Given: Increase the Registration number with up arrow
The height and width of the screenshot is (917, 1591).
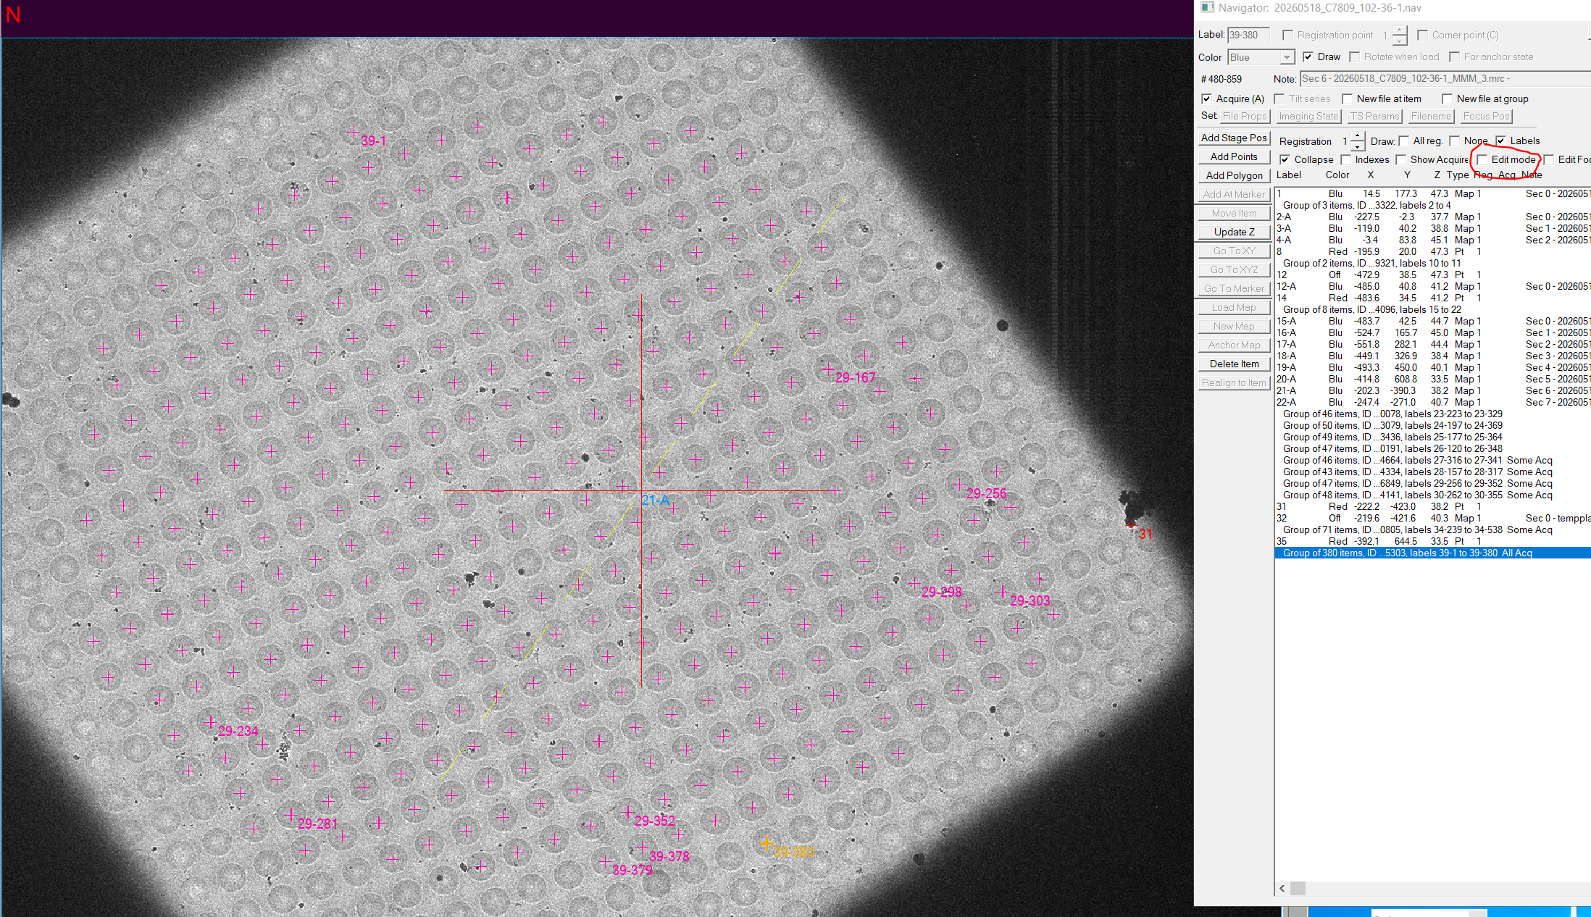Looking at the screenshot, I should 1357,137.
